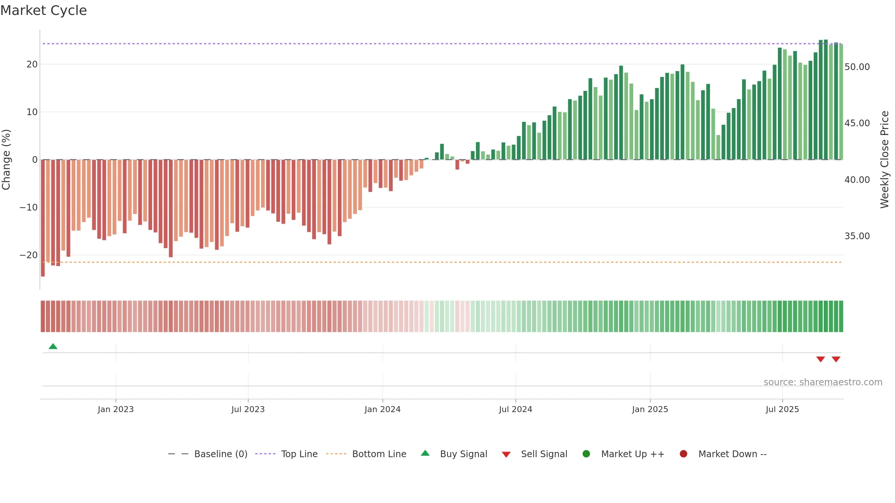Click the 0 change tick label
Screen dimensions: 895x503
35,160
